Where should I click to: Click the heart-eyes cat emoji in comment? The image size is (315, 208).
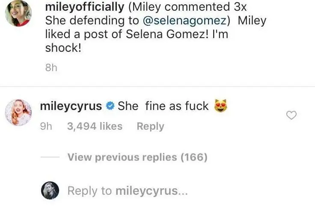(x=220, y=106)
